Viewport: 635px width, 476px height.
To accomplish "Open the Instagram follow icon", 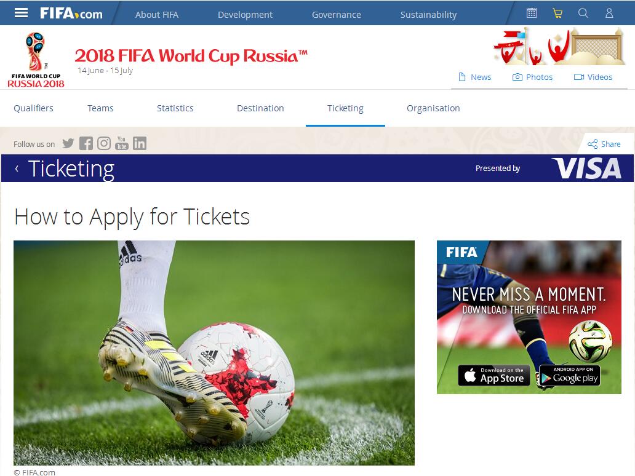I will click(103, 143).
